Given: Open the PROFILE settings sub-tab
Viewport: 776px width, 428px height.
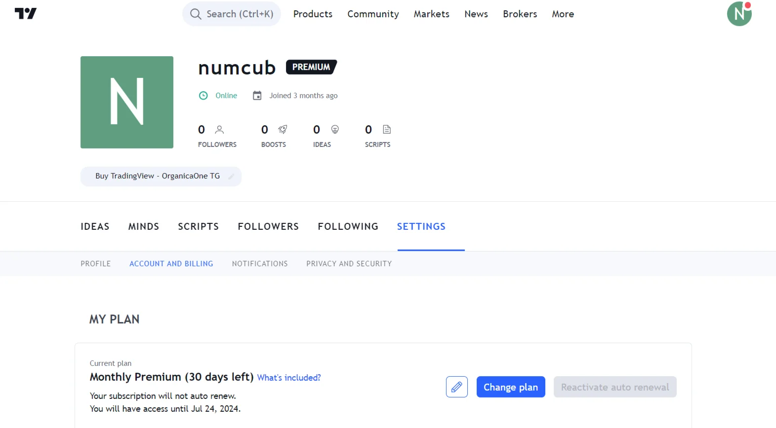Looking at the screenshot, I should [96, 264].
